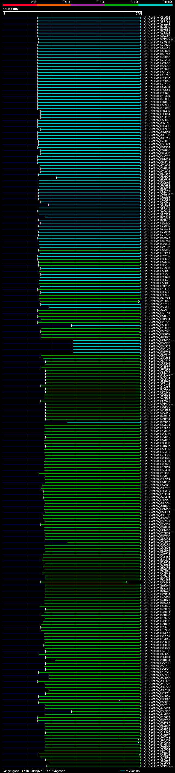Select label UniRef100_A1DU52
175x773 pixels.
(x=157, y=301)
